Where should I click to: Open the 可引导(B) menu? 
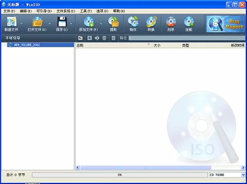(x=44, y=11)
